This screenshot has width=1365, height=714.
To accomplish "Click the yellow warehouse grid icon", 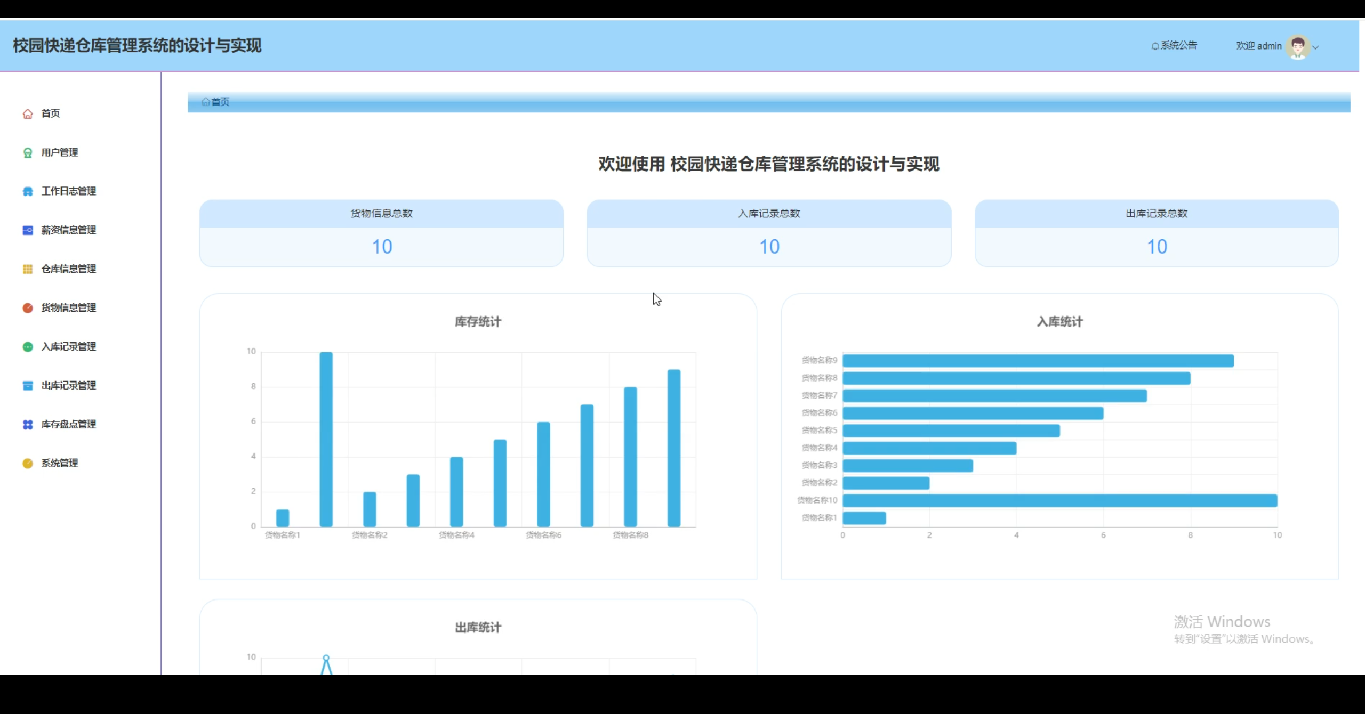I will (x=28, y=269).
